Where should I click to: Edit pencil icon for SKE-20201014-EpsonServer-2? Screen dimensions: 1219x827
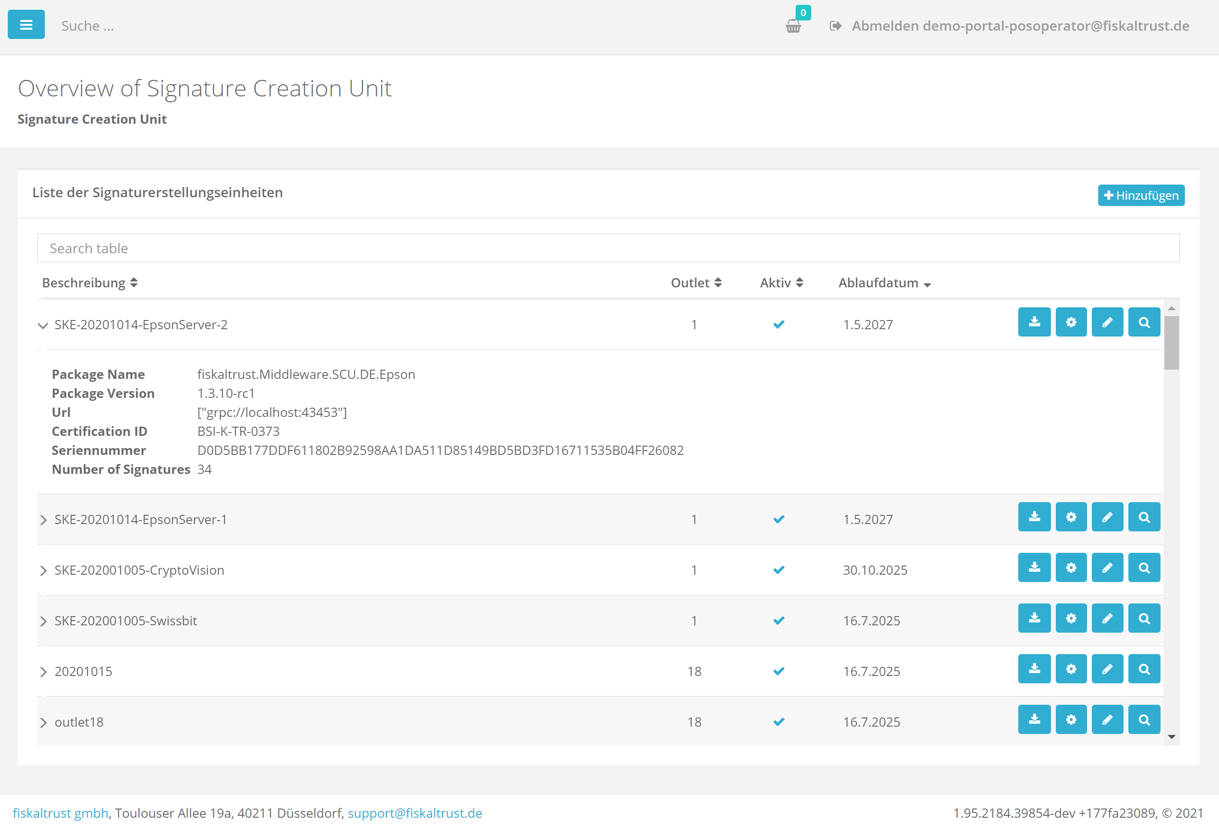[1107, 322]
